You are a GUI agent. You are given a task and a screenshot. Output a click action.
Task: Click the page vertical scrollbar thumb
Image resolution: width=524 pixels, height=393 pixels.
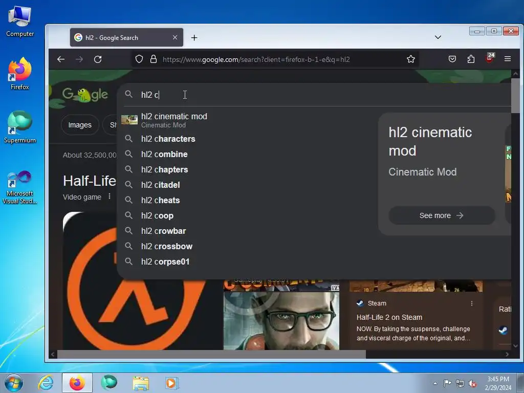tap(515, 96)
